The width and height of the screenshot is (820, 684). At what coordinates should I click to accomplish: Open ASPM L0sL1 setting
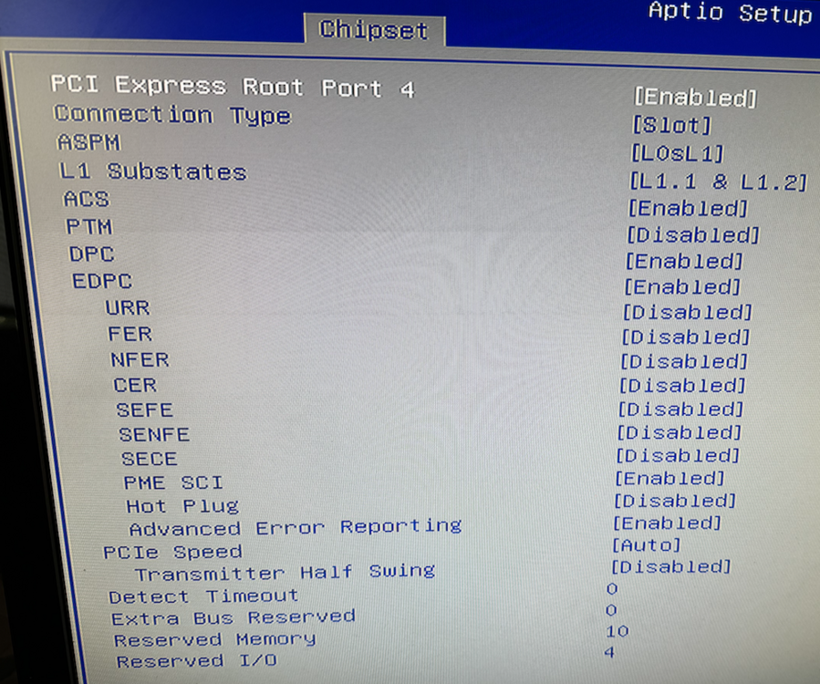click(x=677, y=153)
